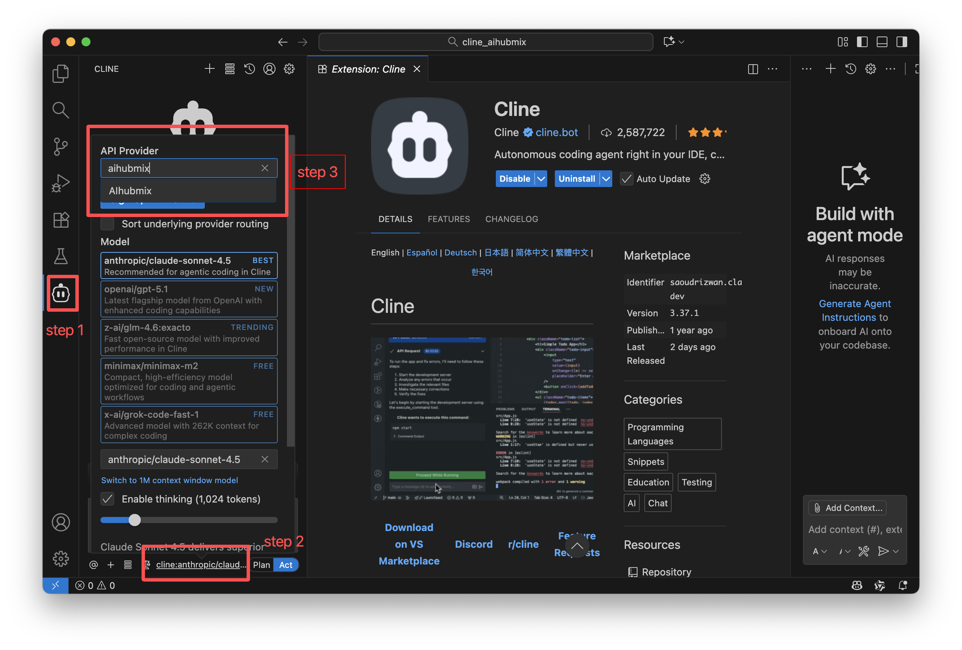Expand the Uninstall button dropdown arrow
This screenshot has width=962, height=650.
click(606, 179)
